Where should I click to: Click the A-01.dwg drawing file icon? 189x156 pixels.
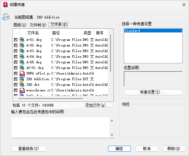[22, 40]
